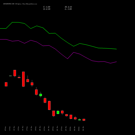Click the high value H: 2.15
The height and width of the screenshot is (135, 135).
click(68, 7)
